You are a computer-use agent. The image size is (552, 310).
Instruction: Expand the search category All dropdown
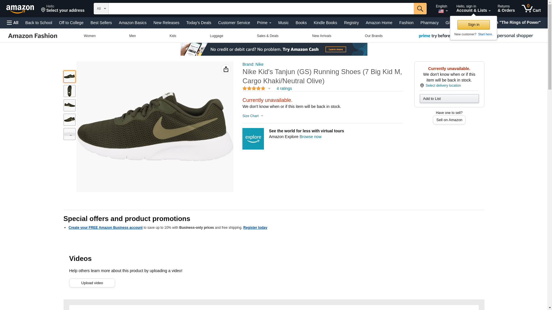pyautogui.click(x=101, y=9)
